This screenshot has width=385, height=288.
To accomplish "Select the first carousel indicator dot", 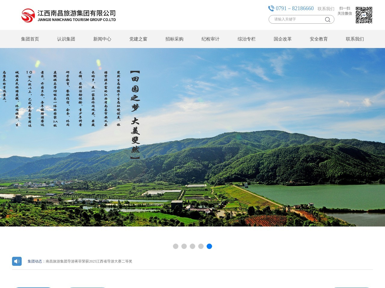I will point(176,246).
